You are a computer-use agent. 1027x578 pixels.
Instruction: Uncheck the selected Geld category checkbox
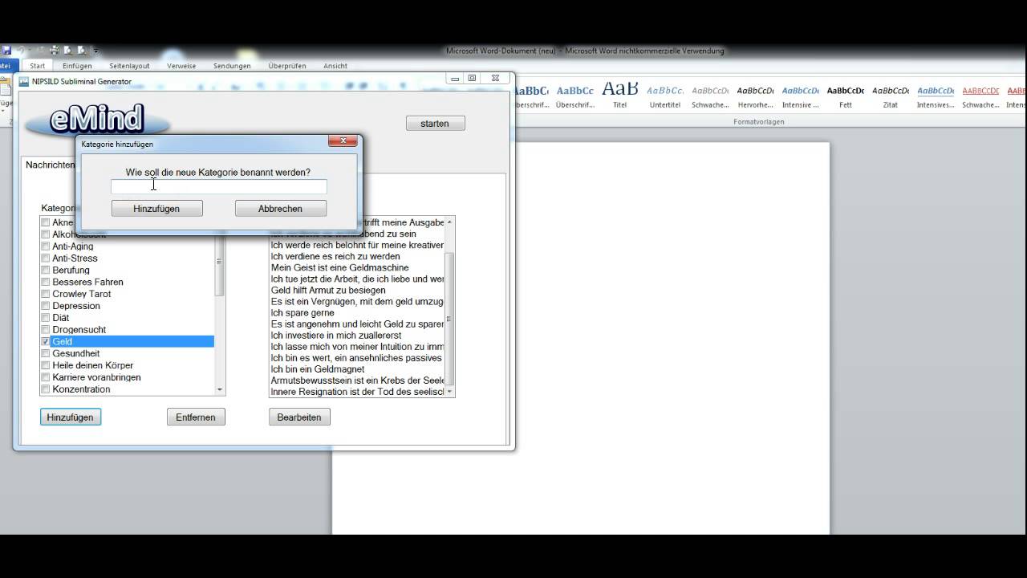click(x=46, y=342)
